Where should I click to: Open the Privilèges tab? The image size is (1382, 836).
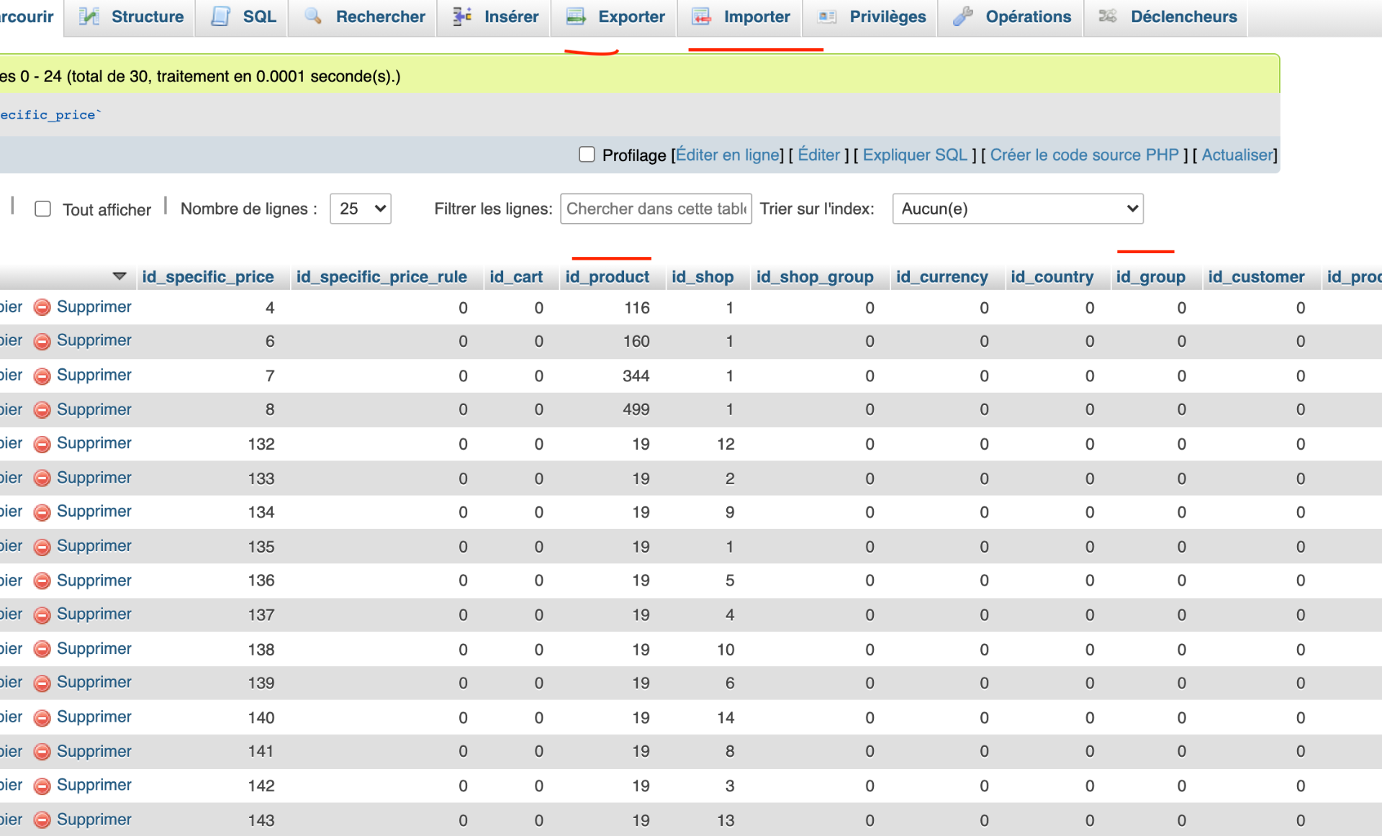coord(887,16)
